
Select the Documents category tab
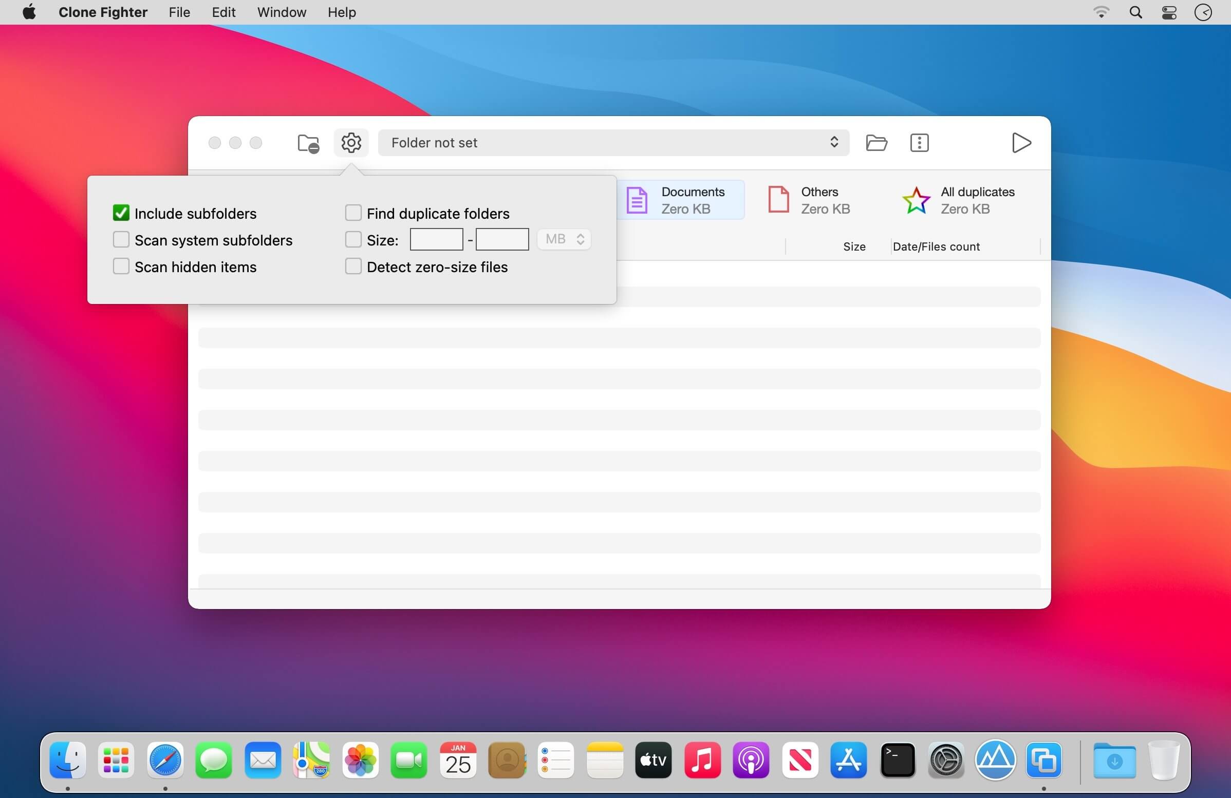tap(680, 200)
